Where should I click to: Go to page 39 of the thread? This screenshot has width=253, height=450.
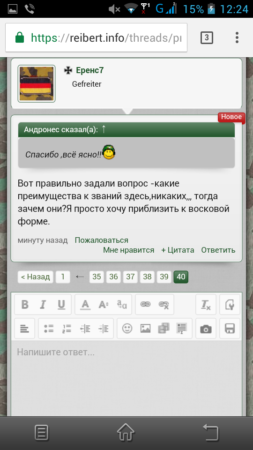click(164, 277)
